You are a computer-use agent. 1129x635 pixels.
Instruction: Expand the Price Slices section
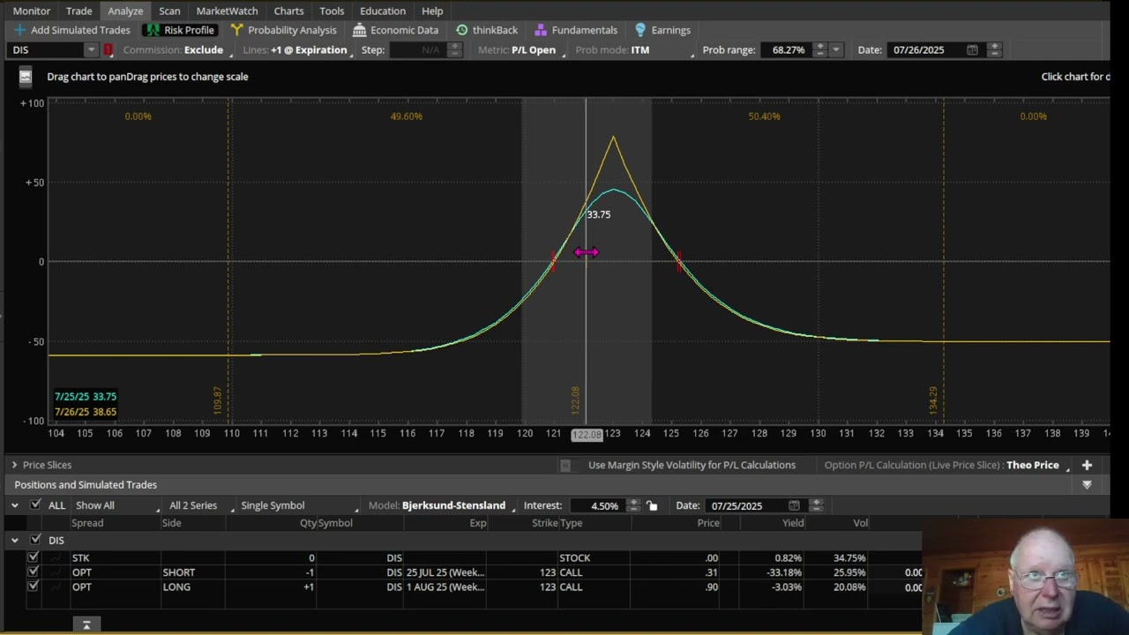tap(14, 465)
